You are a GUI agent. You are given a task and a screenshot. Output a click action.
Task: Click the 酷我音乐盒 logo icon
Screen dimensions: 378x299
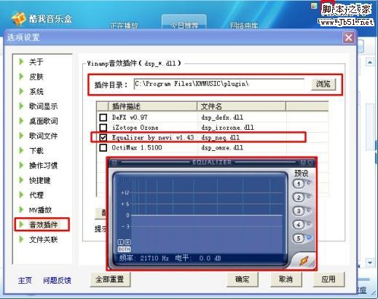pyautogui.click(x=18, y=18)
